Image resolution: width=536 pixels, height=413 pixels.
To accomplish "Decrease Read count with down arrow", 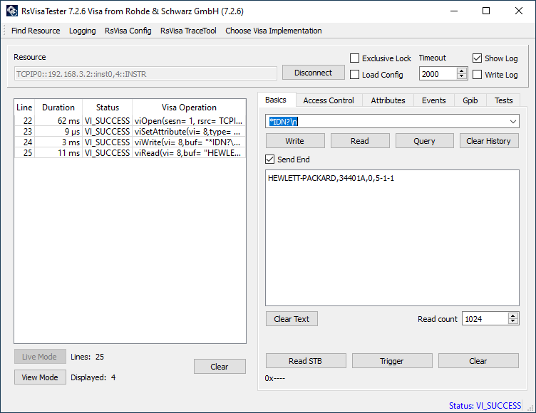I will click(512, 321).
